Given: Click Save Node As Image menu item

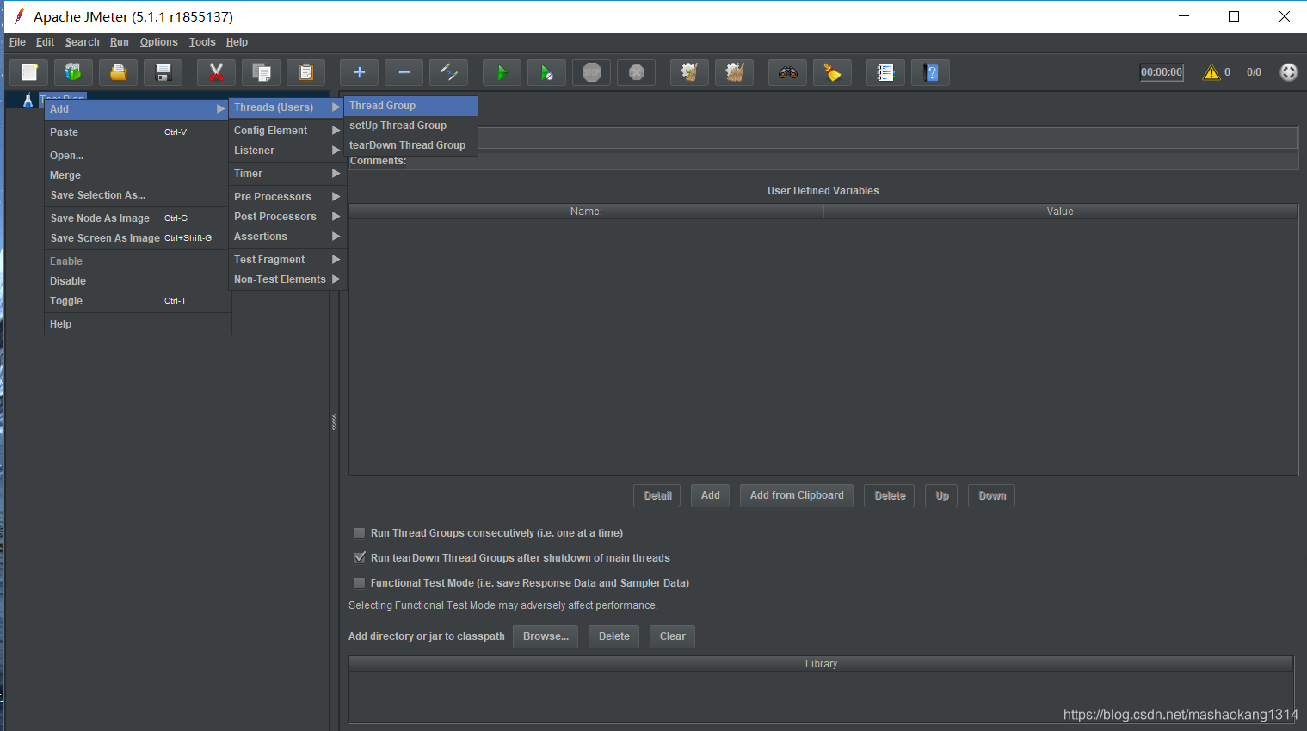Looking at the screenshot, I should tap(138, 218).
